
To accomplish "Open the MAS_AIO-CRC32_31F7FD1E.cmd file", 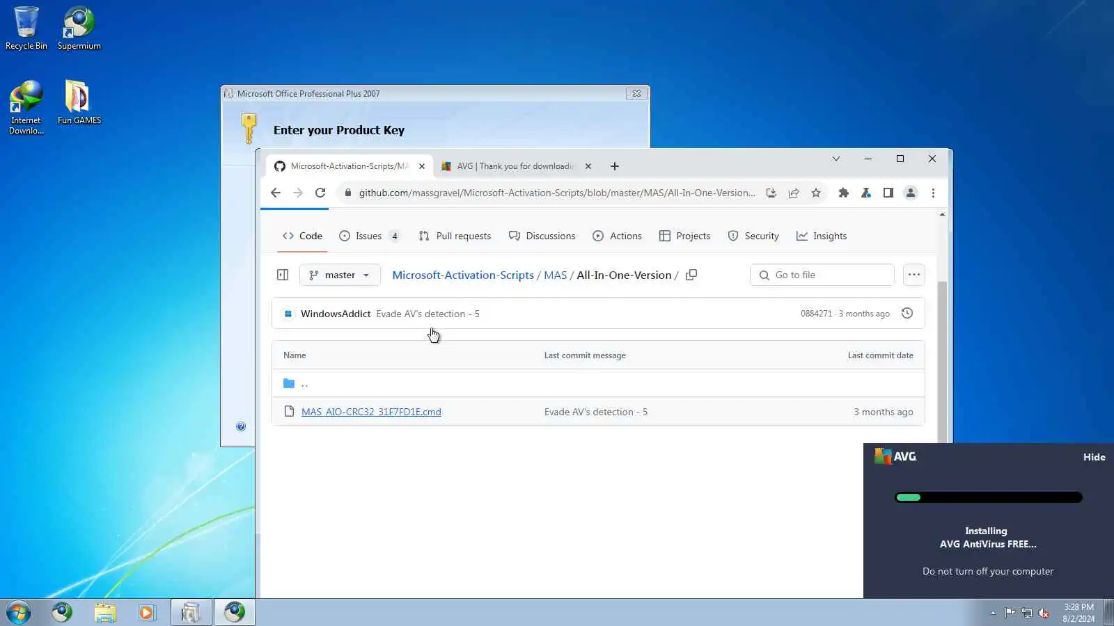I will (x=371, y=412).
